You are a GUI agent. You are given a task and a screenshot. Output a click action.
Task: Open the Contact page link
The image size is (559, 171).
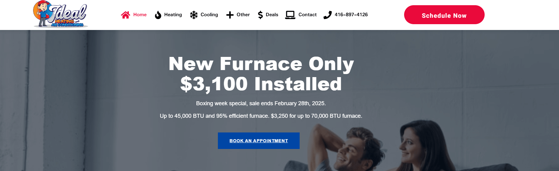pos(307,15)
